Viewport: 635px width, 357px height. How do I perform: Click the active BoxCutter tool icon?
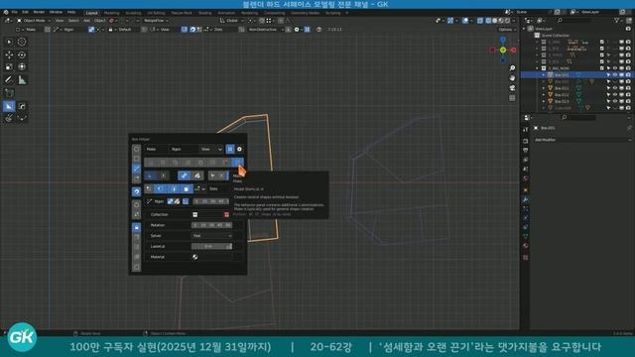tap(9, 106)
